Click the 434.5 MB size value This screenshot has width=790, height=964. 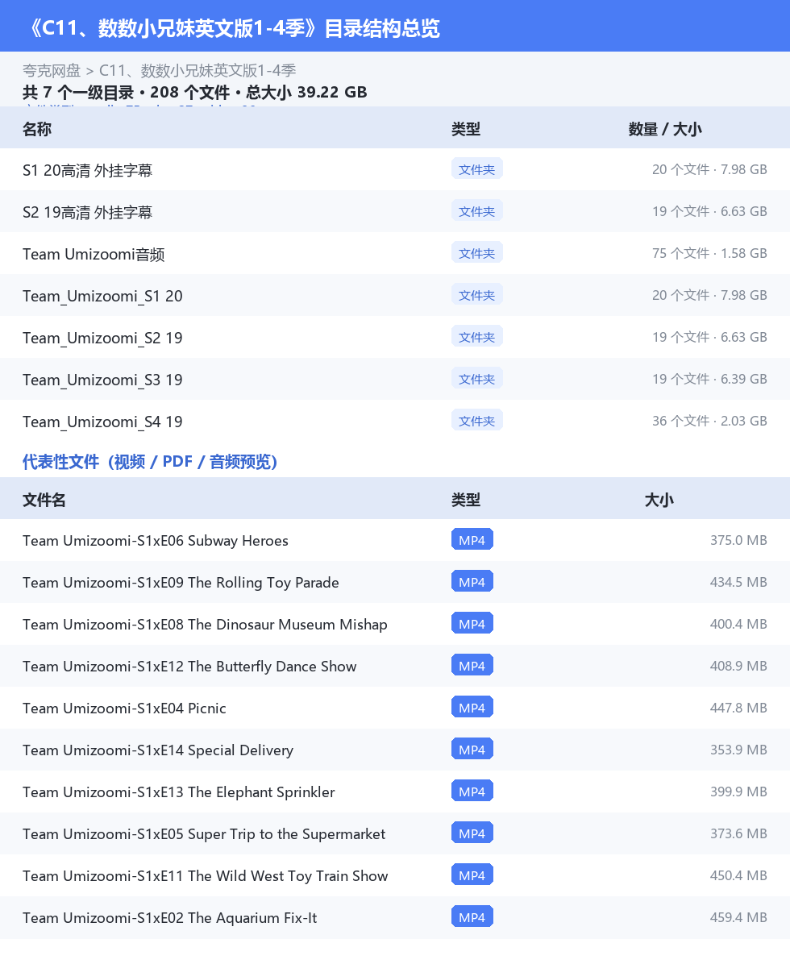[738, 582]
